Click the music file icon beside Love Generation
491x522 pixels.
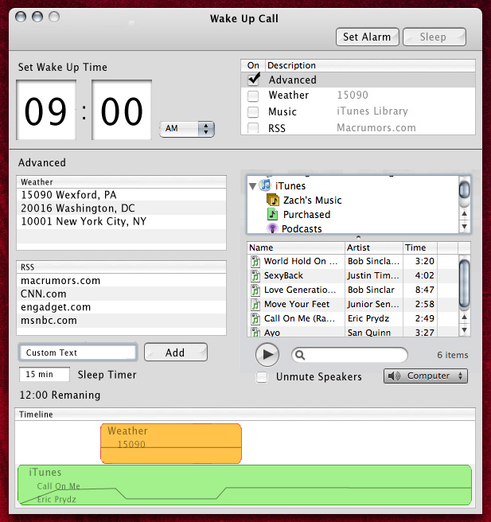point(255,290)
